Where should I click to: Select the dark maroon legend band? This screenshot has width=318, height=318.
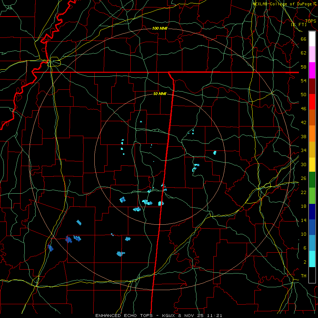(x=312, y=86)
